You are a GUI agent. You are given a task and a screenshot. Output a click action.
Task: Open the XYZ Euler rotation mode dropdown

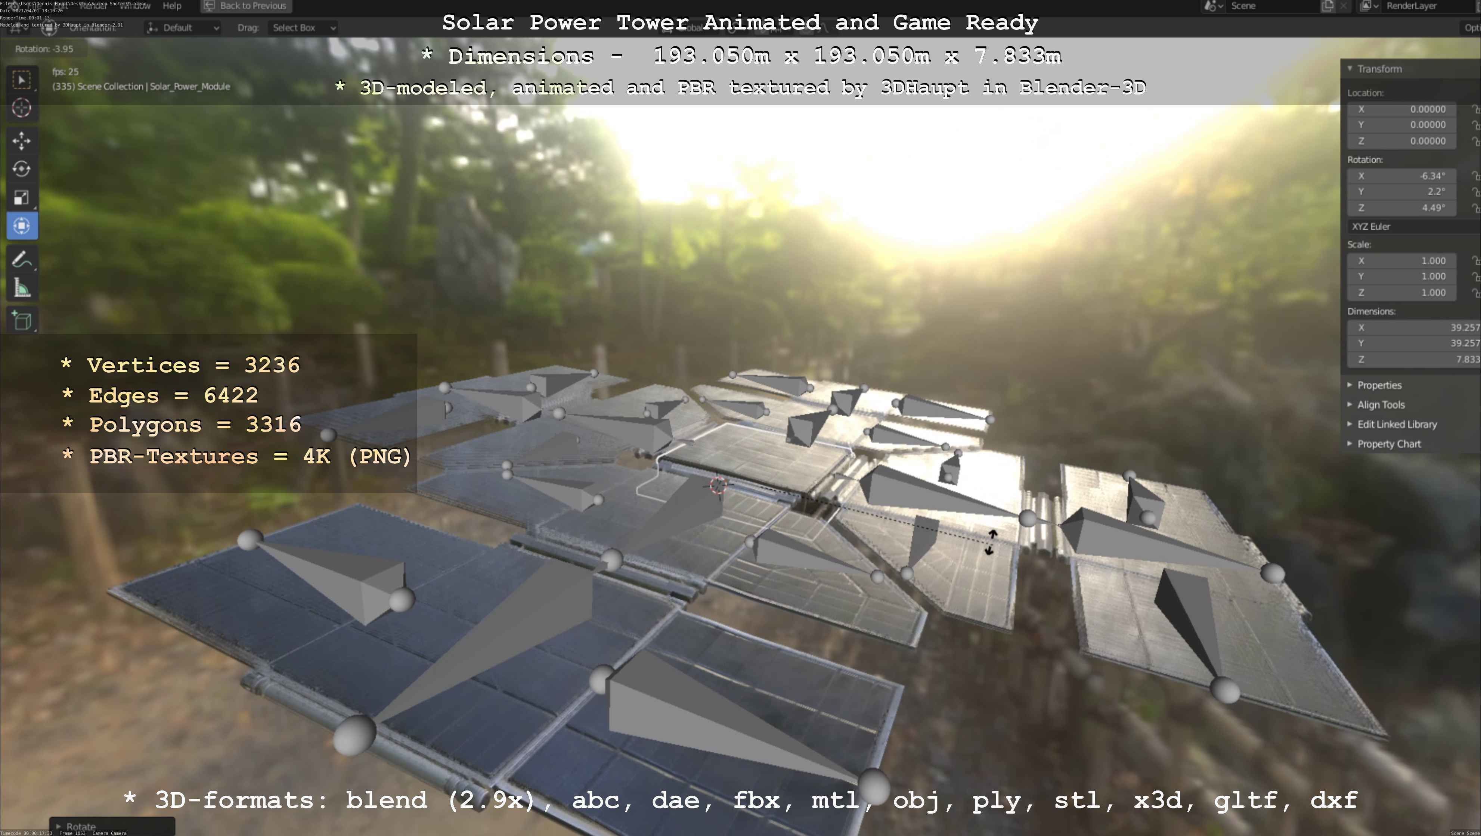coord(1412,226)
